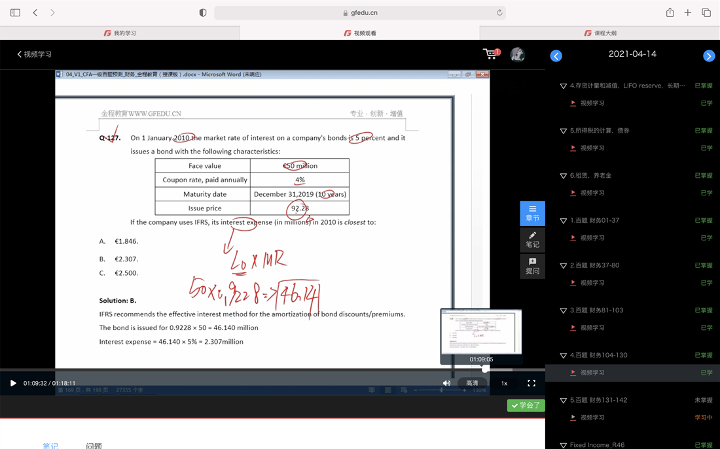Viewport: 720px width, 449px height.
Task: Open the 提问 question panel
Action: point(533,267)
